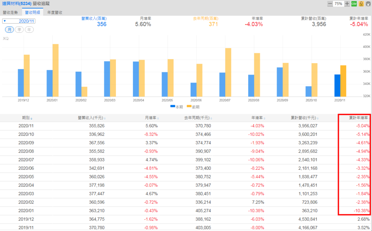Click the blue 2020/10 current-period bar
This screenshot has height=231, width=372.
[308, 91]
